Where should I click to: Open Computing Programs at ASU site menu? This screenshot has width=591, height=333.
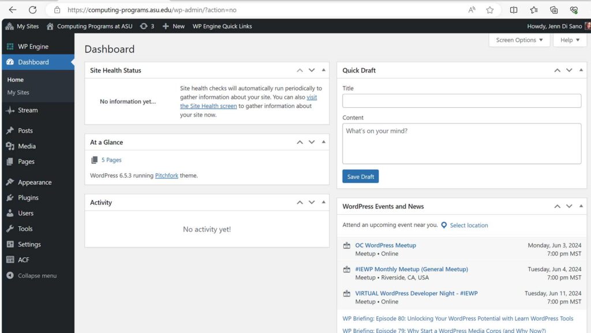point(89,26)
